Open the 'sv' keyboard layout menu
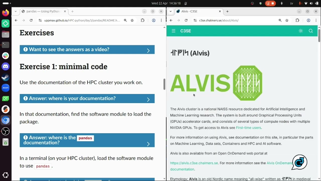Viewport: 321px width, 181px height. (x=292, y=3)
